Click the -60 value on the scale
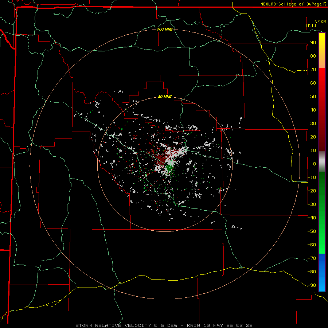This screenshot has height=328, width=328. coord(312,245)
